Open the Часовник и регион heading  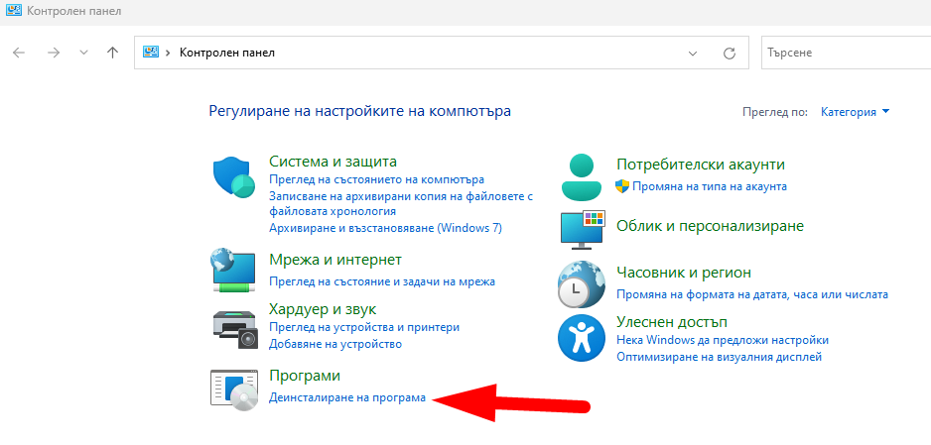point(684,273)
